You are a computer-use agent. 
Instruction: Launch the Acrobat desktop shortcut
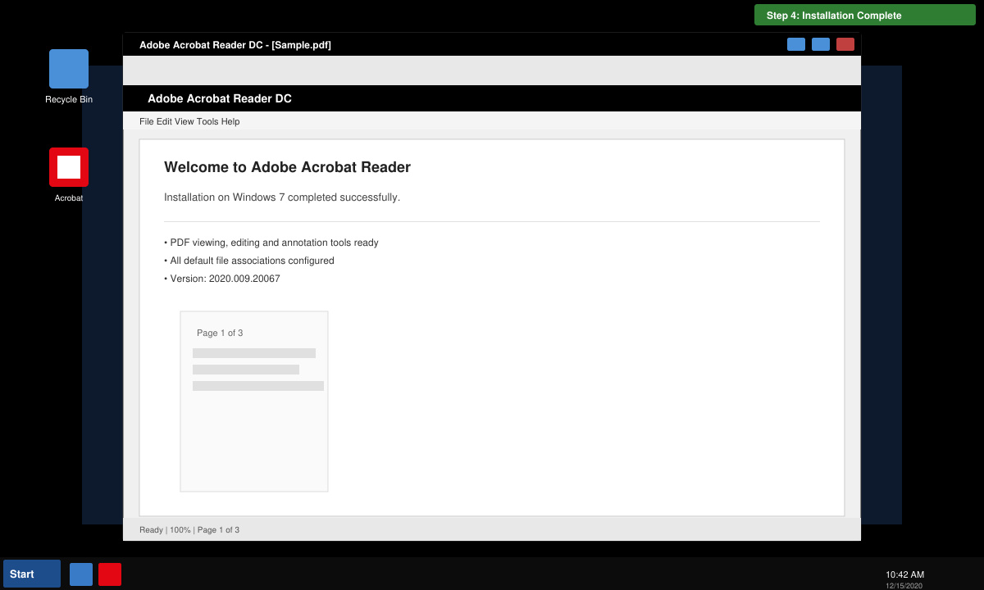[x=69, y=167]
